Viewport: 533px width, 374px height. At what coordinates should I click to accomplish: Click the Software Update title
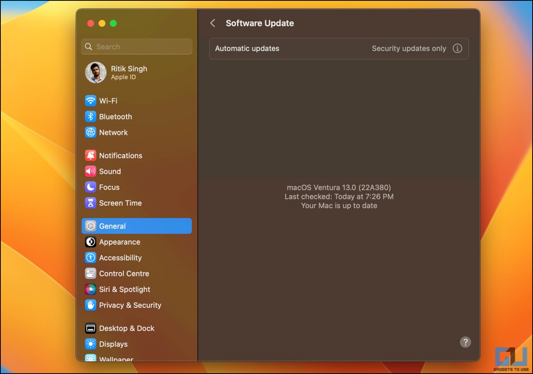click(260, 23)
